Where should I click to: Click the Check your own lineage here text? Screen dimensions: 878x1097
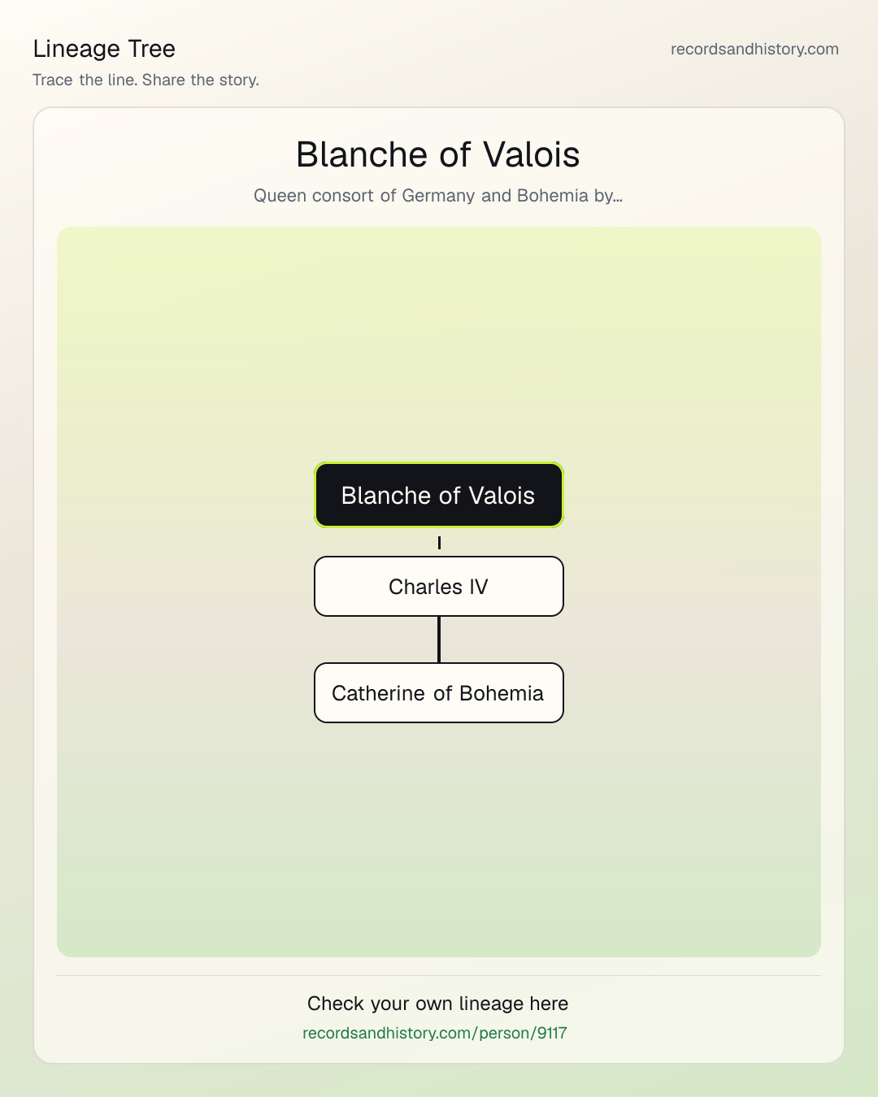[x=438, y=1004]
